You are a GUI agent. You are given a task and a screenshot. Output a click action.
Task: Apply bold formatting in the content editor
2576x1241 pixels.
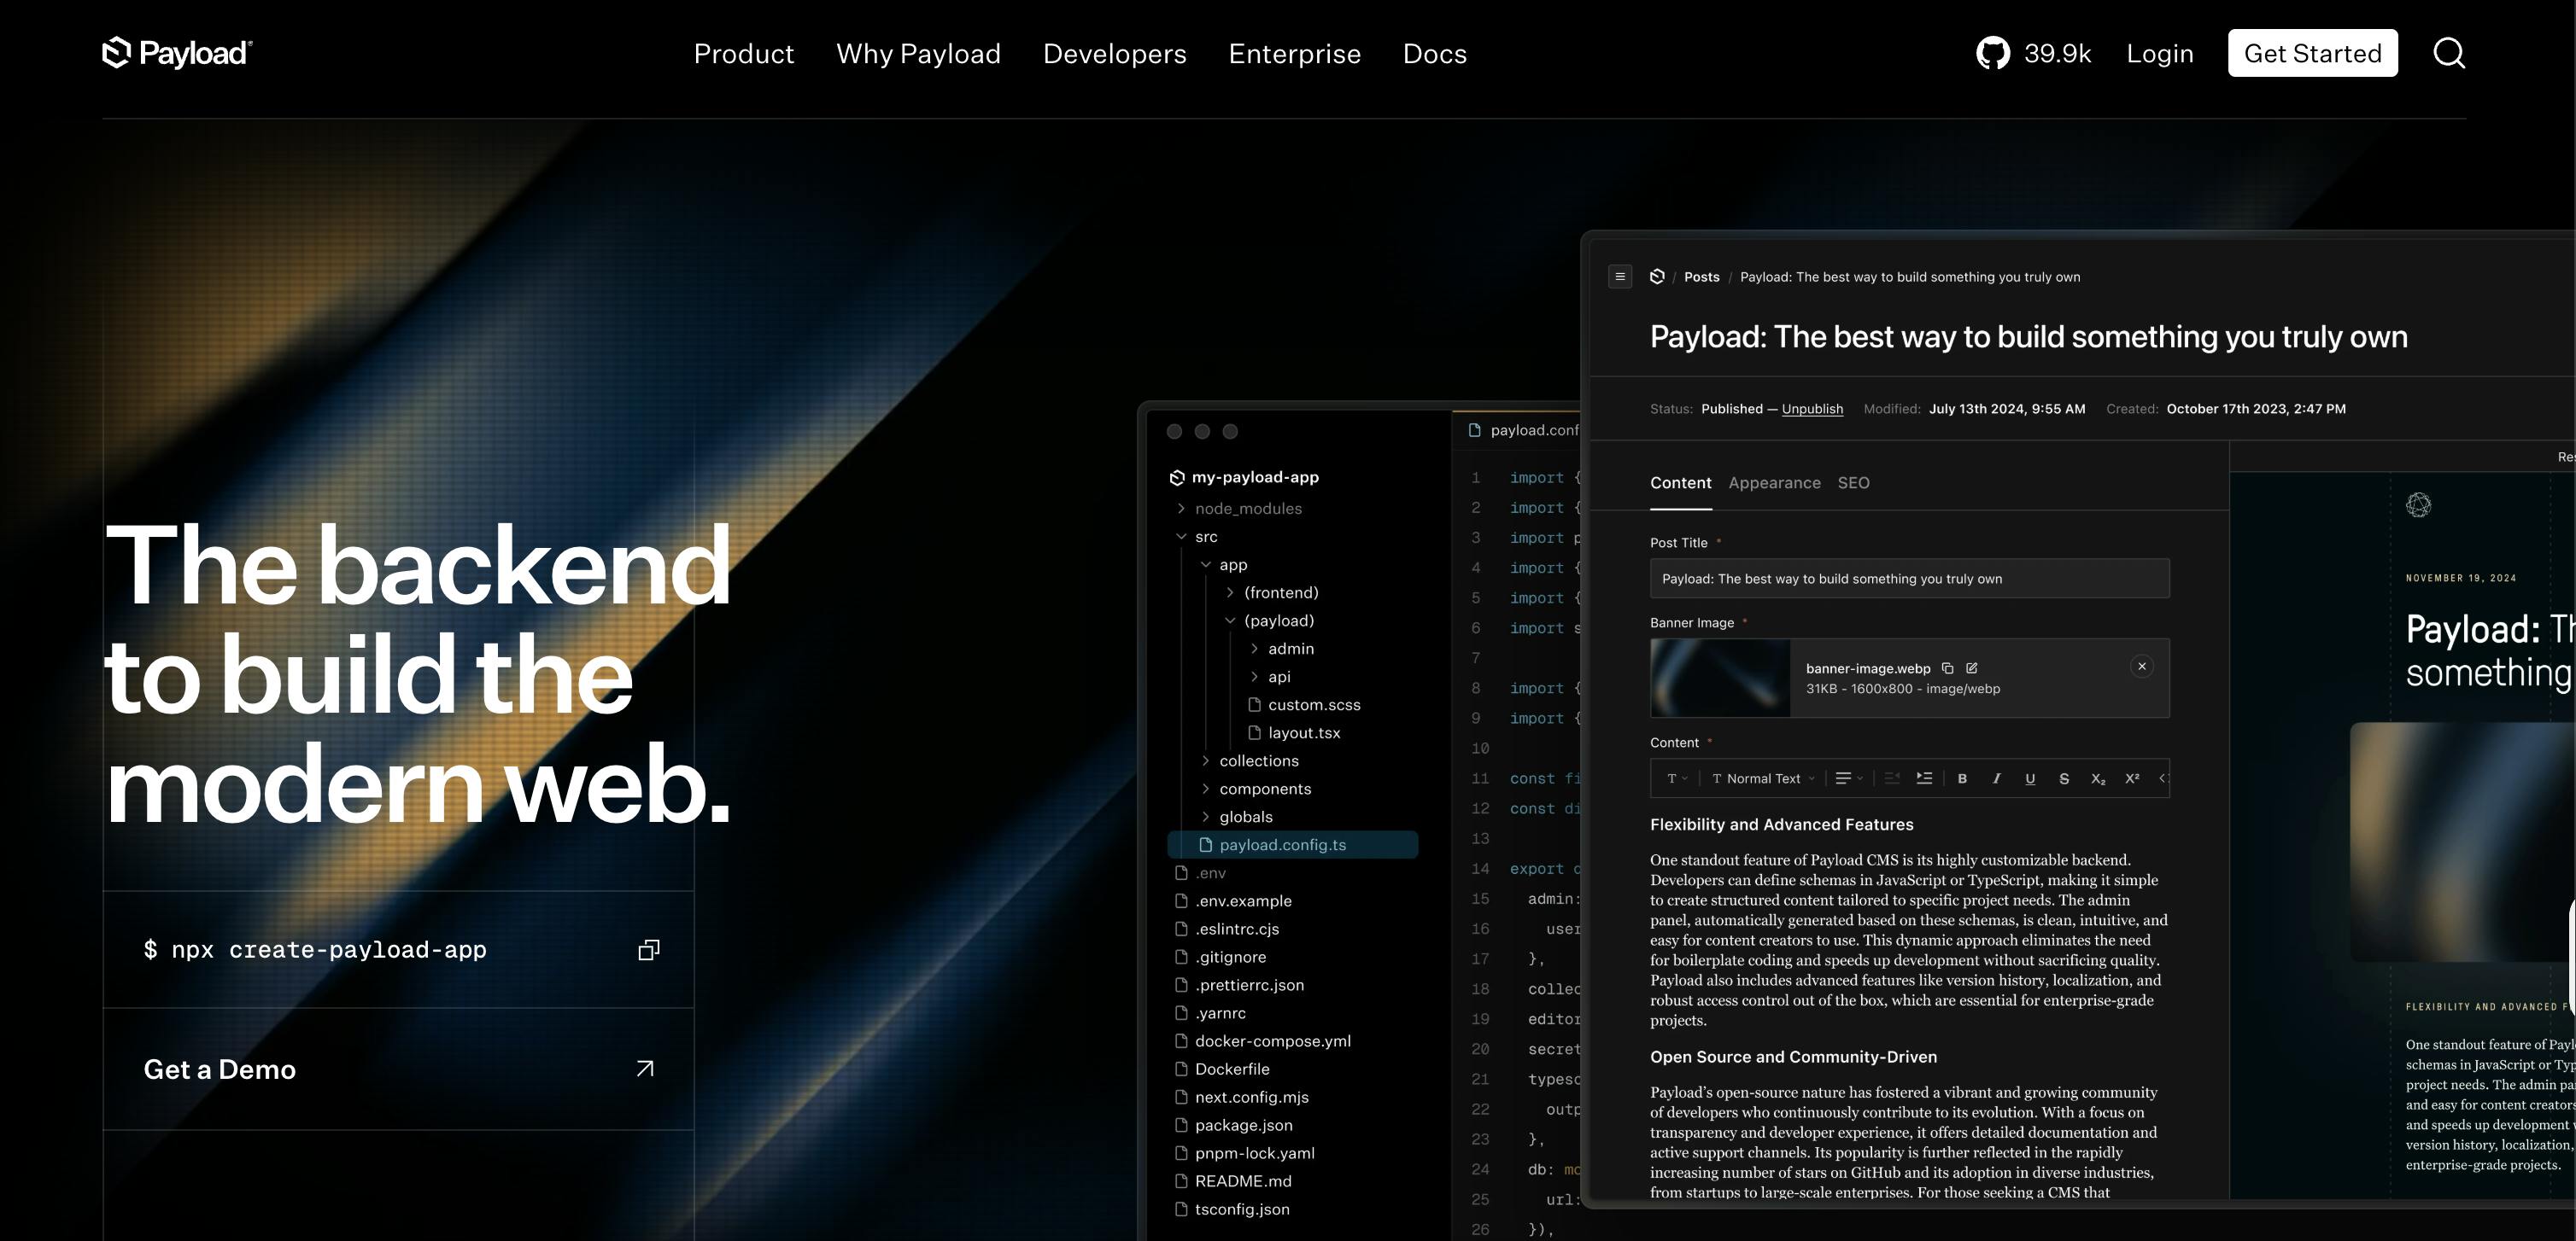[1963, 778]
